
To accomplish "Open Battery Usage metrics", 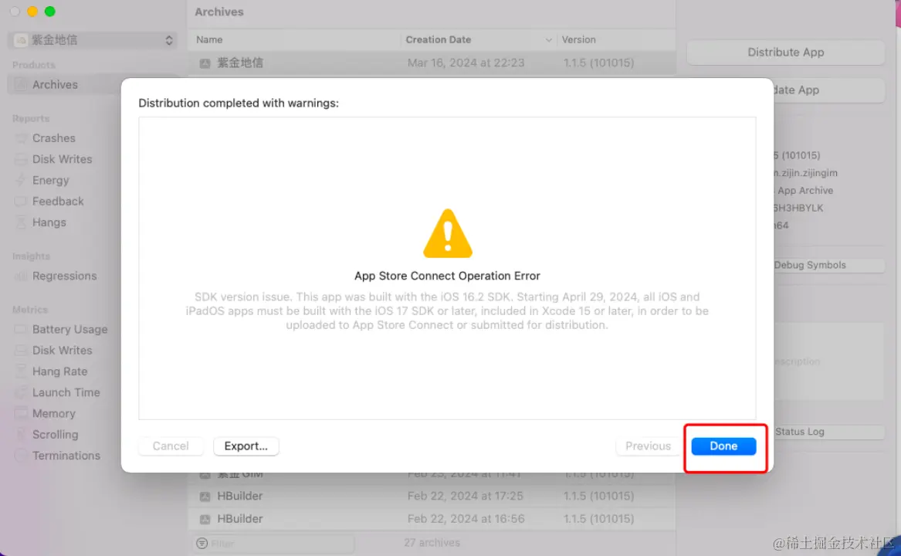I will (70, 330).
